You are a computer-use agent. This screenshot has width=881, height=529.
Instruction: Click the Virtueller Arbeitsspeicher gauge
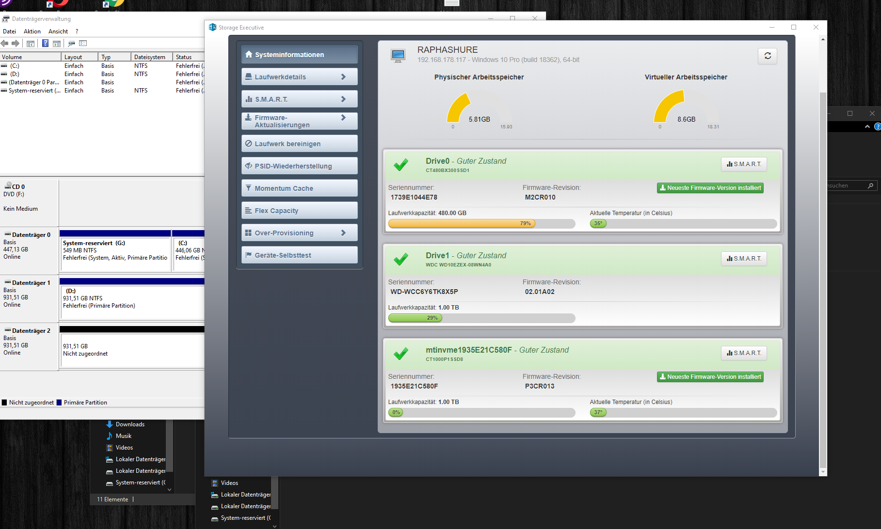coord(686,109)
